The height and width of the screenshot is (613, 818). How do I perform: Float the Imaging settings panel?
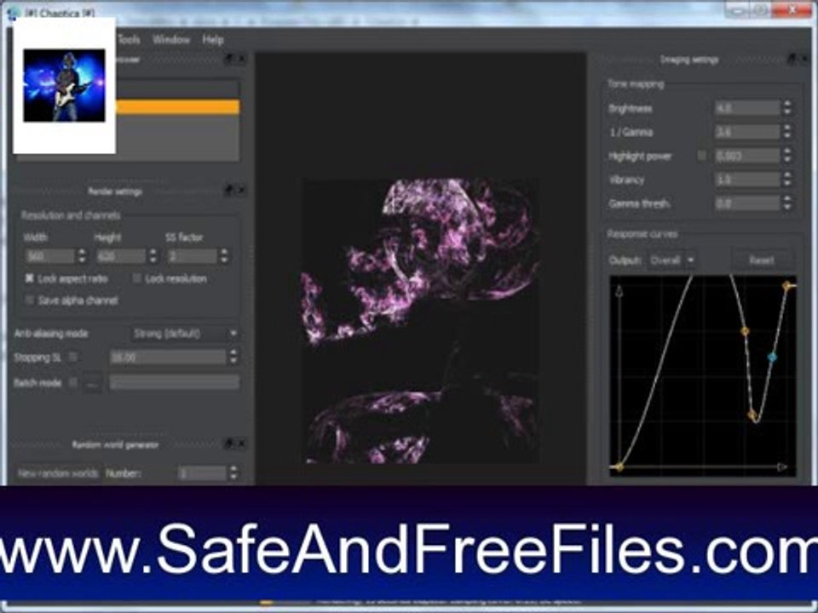[792, 59]
